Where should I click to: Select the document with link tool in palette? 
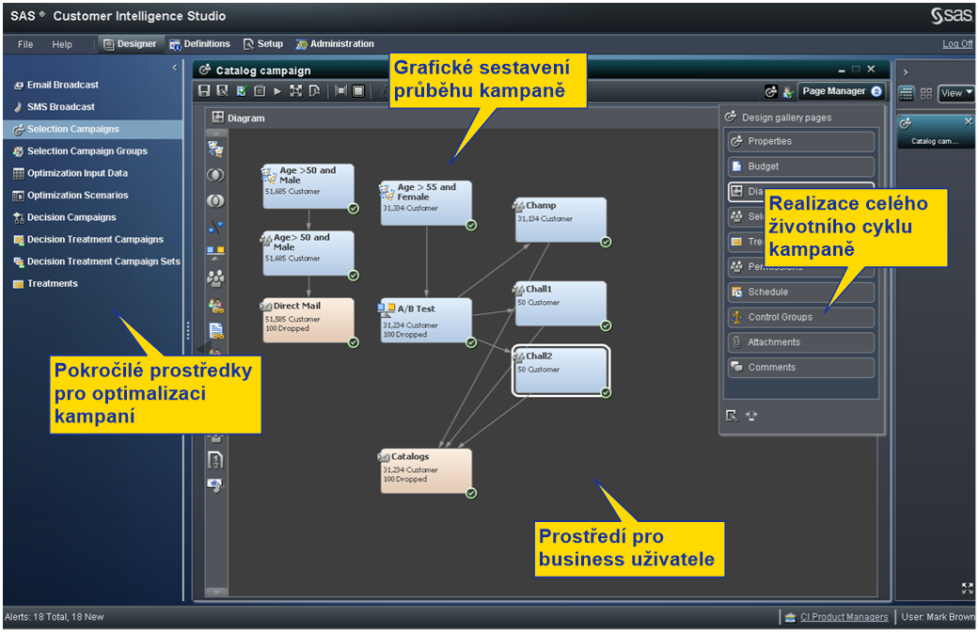216,330
